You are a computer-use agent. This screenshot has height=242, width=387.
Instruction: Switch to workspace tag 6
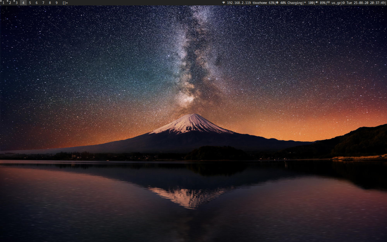coord(37,3)
